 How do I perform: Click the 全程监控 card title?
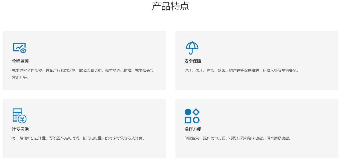coord(20,61)
